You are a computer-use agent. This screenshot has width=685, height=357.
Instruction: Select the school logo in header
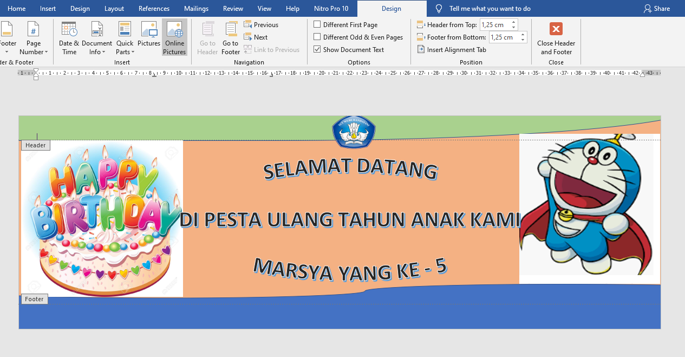tap(354, 132)
